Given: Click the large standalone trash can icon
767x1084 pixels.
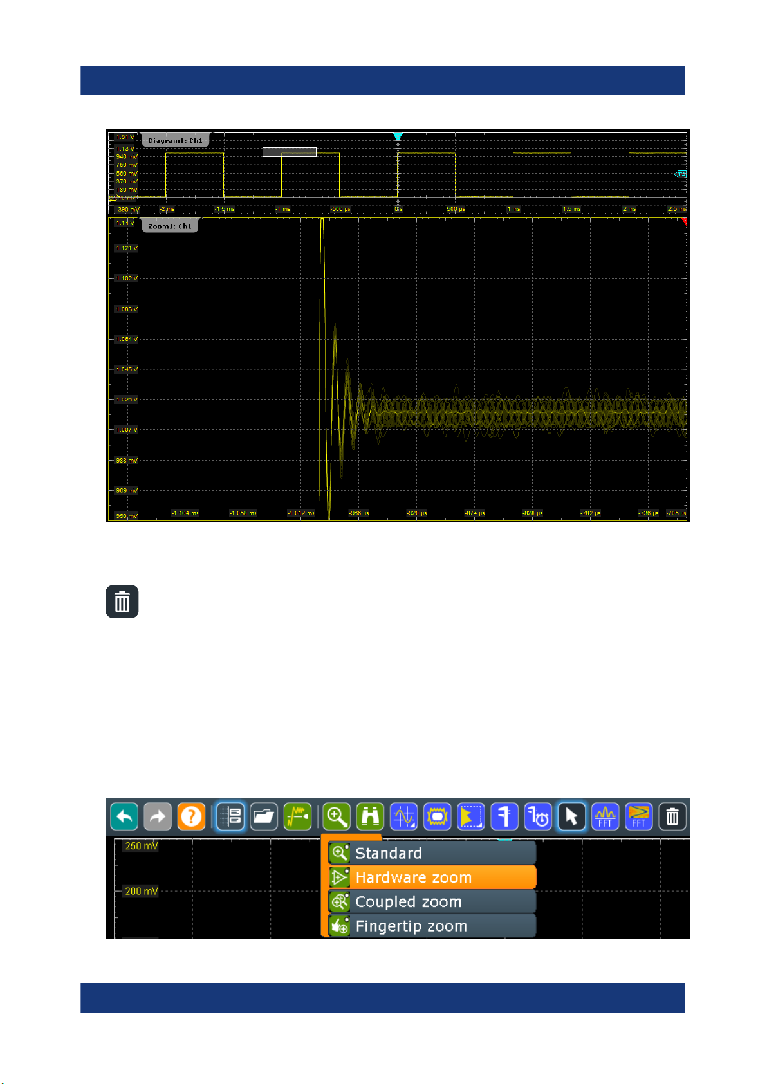Looking at the screenshot, I should coord(122,602).
